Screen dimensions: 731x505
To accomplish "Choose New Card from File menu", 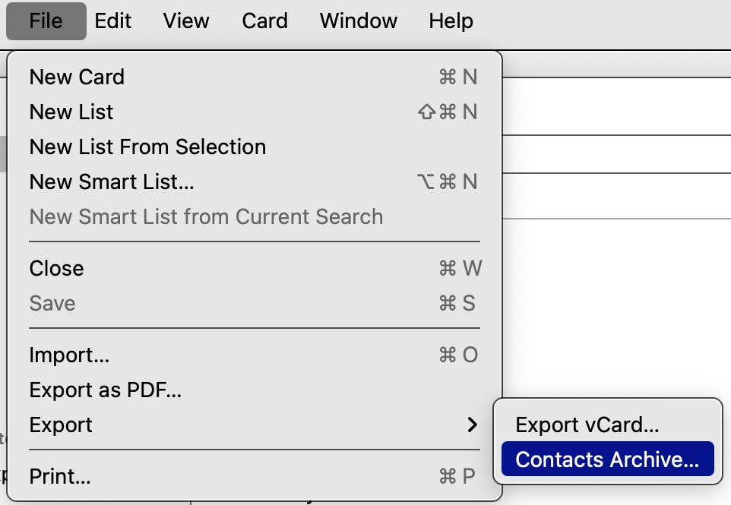I will tap(77, 77).
